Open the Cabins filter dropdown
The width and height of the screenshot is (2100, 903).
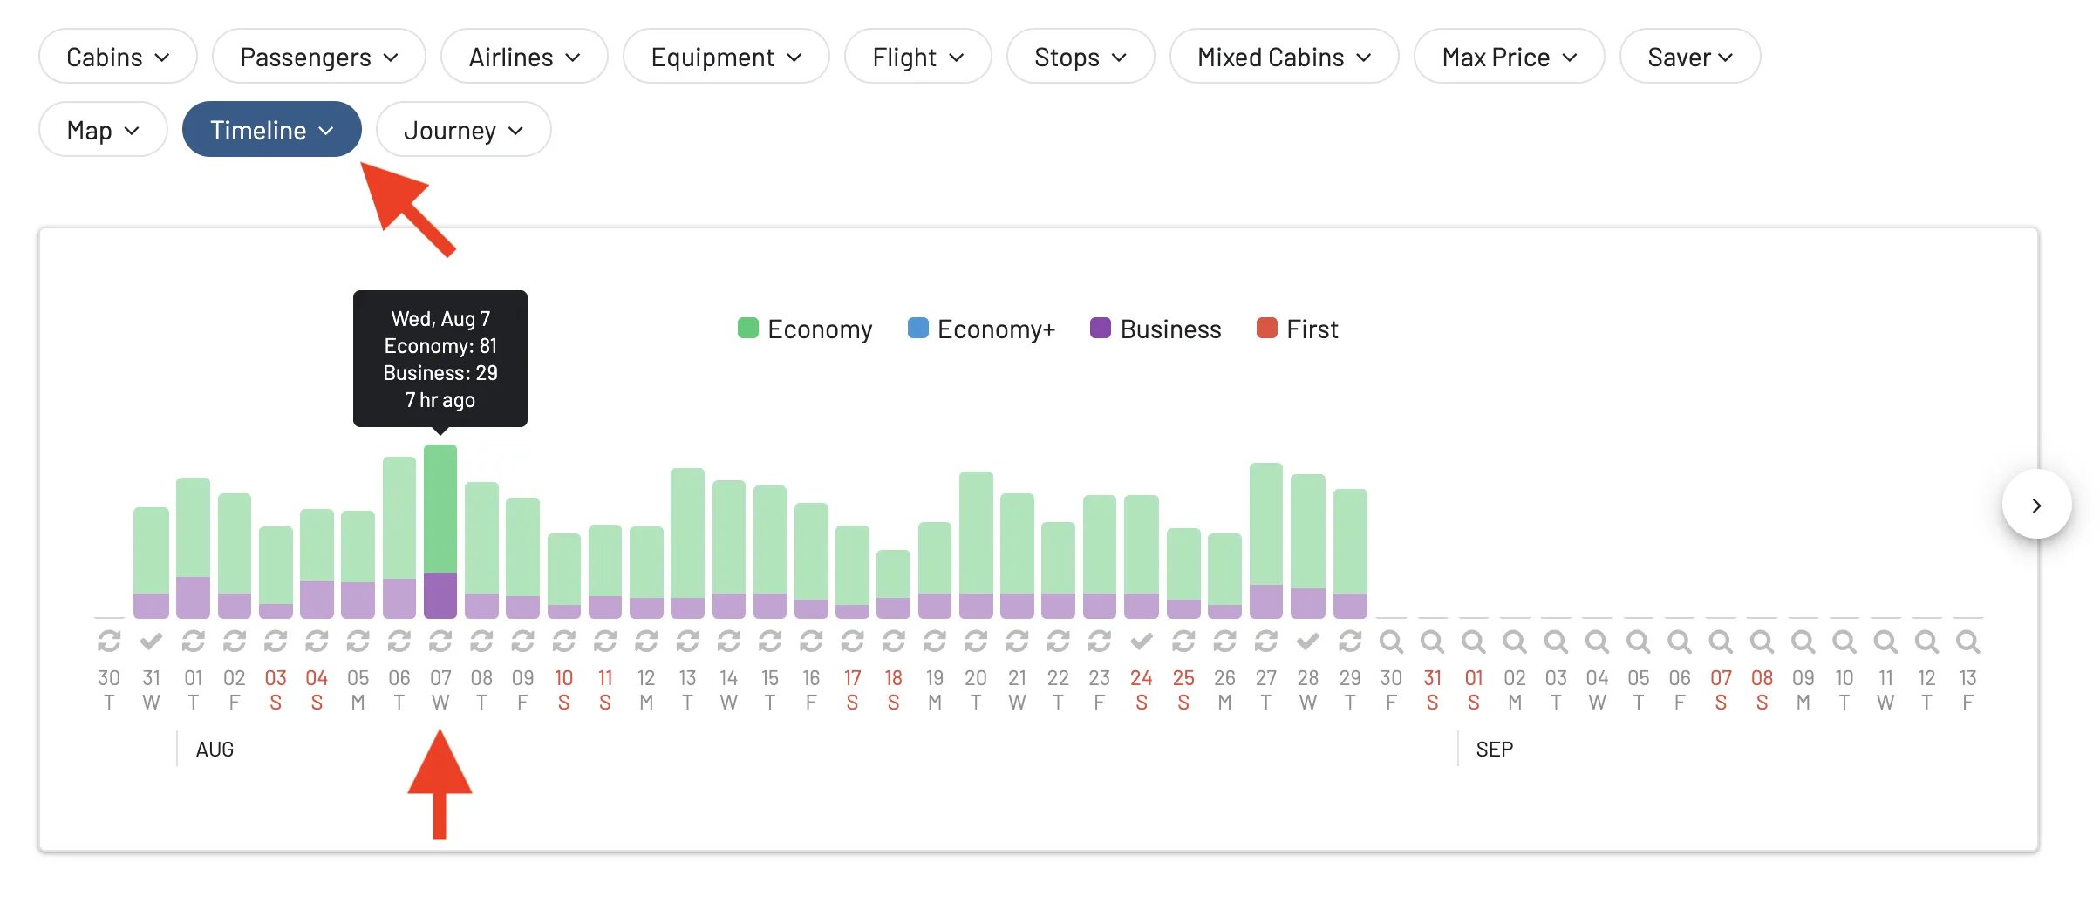coord(118,57)
